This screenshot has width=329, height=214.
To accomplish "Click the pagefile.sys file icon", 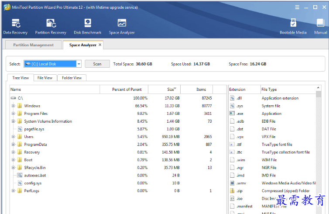I will click(20, 129).
